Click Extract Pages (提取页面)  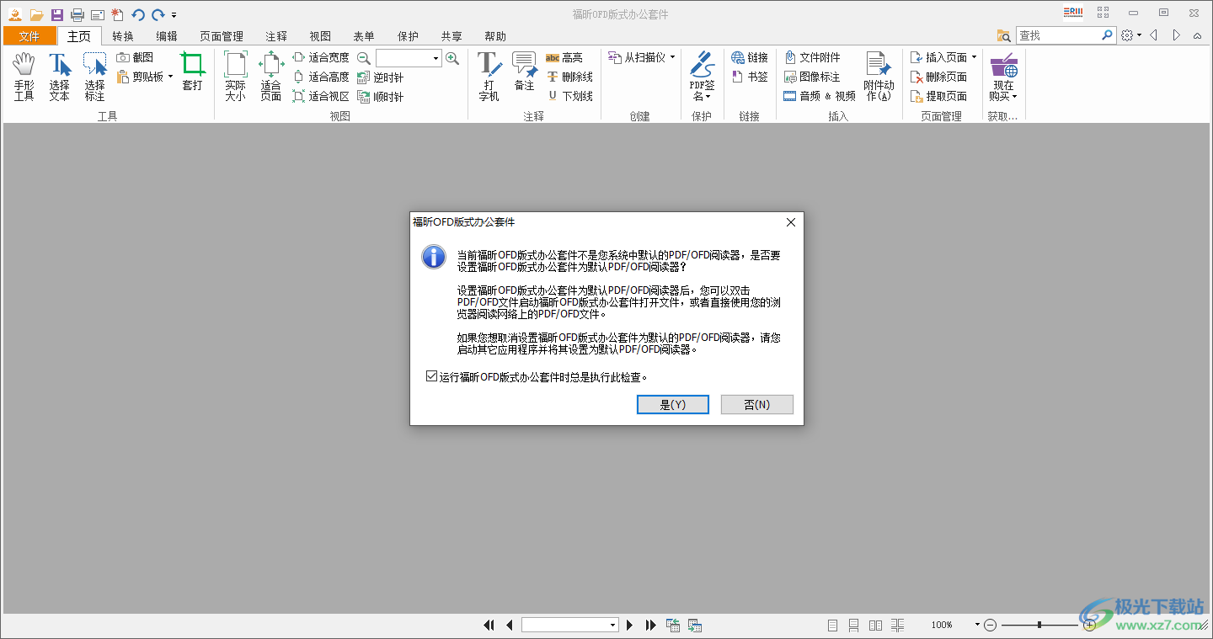(x=939, y=96)
